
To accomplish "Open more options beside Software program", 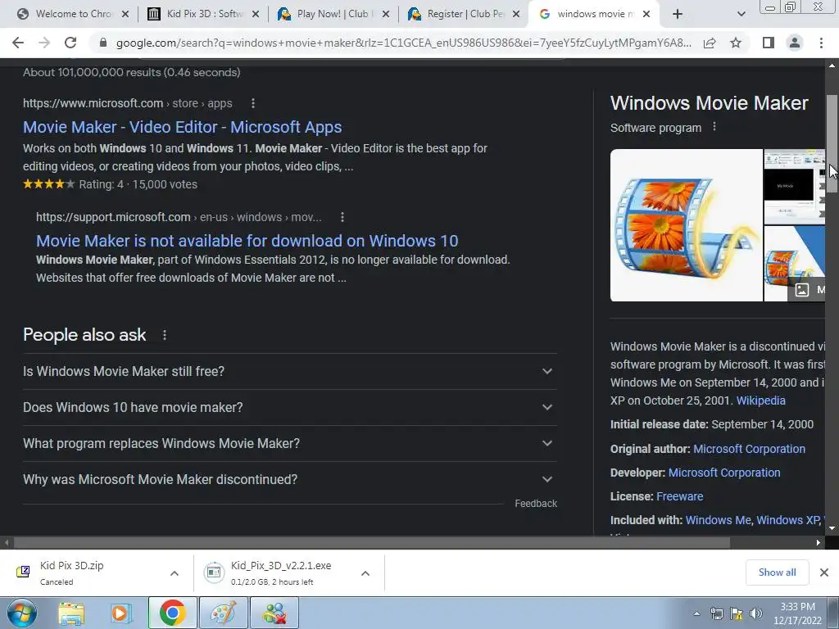I will point(714,127).
